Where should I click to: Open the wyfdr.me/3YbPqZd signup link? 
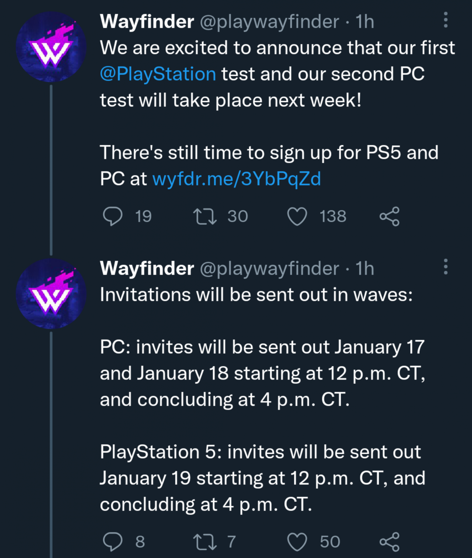pos(237,178)
